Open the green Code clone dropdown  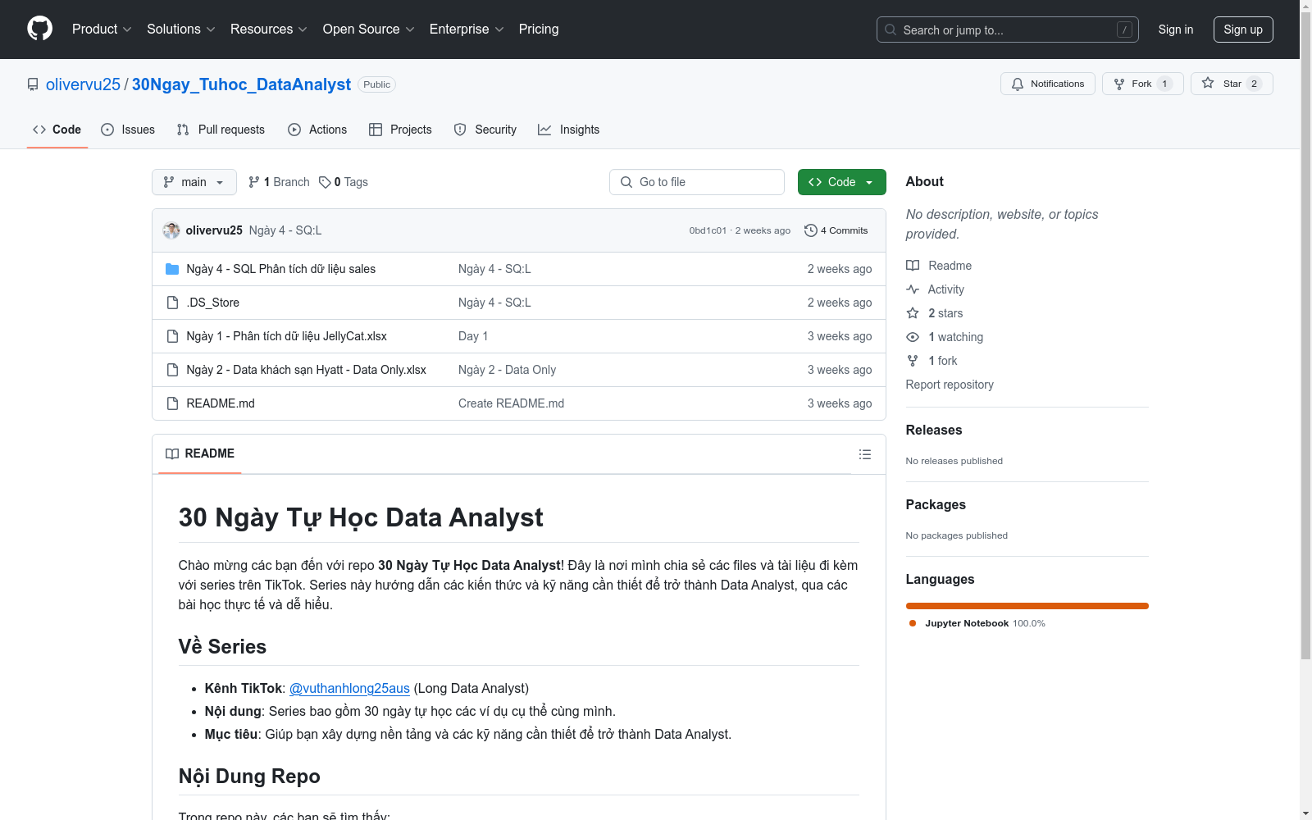point(842,182)
